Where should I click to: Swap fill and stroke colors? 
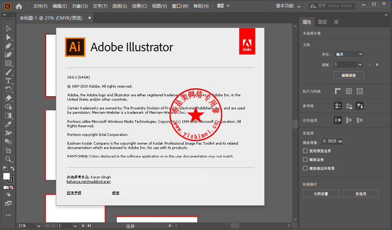click(12, 169)
